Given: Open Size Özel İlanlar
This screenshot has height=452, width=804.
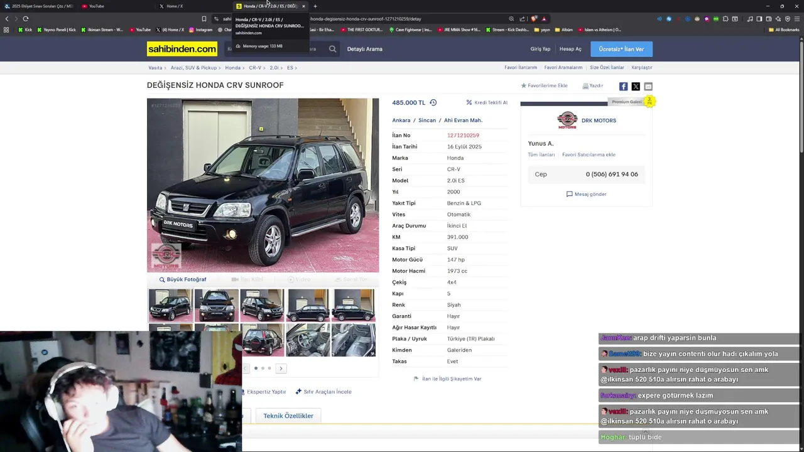Looking at the screenshot, I should pos(607,67).
